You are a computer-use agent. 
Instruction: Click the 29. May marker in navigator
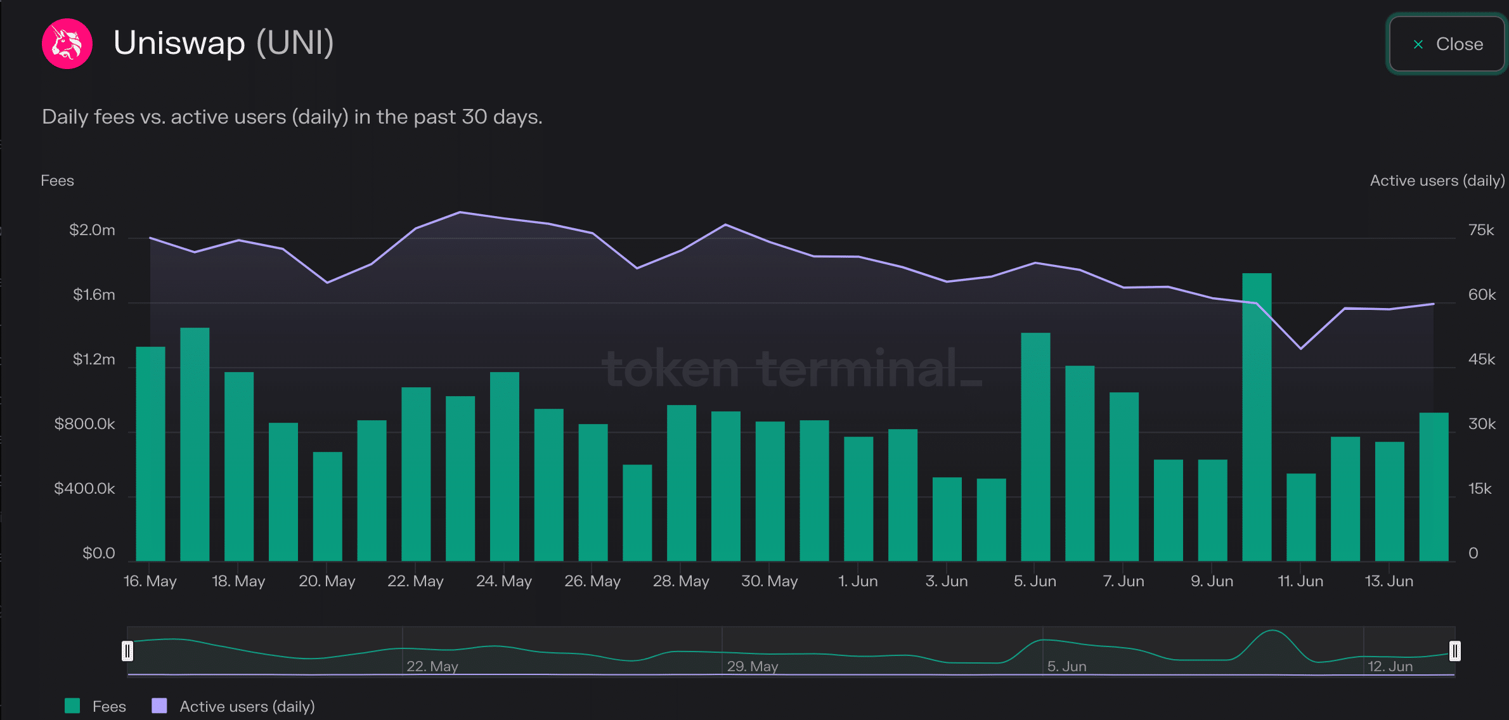click(752, 666)
